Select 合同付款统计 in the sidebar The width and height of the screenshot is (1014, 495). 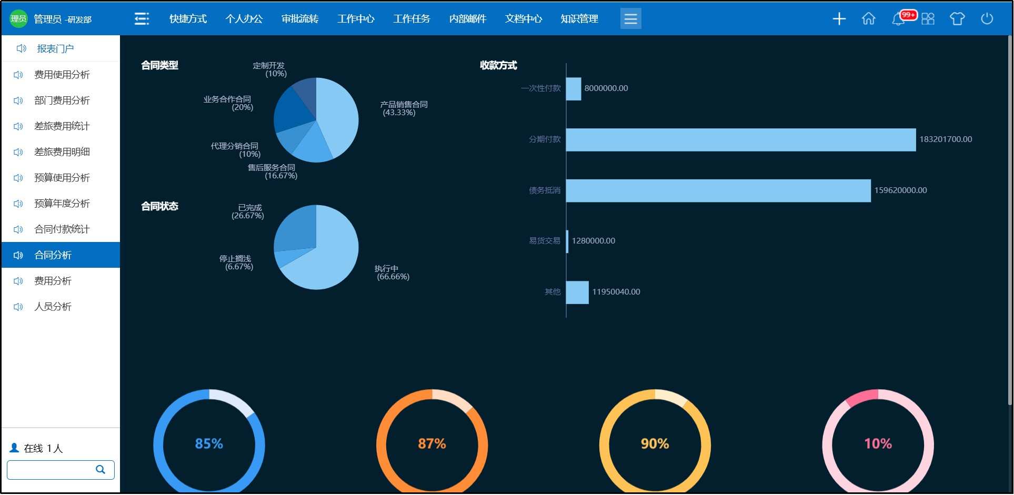pyautogui.click(x=62, y=229)
